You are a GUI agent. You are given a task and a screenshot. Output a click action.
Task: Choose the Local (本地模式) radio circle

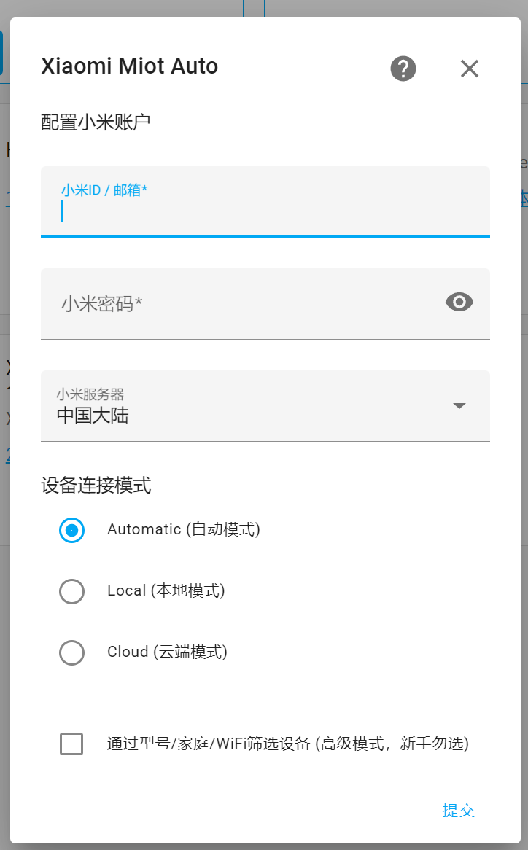(x=71, y=591)
